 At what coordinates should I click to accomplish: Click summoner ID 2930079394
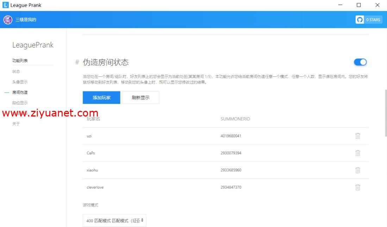point(231,153)
